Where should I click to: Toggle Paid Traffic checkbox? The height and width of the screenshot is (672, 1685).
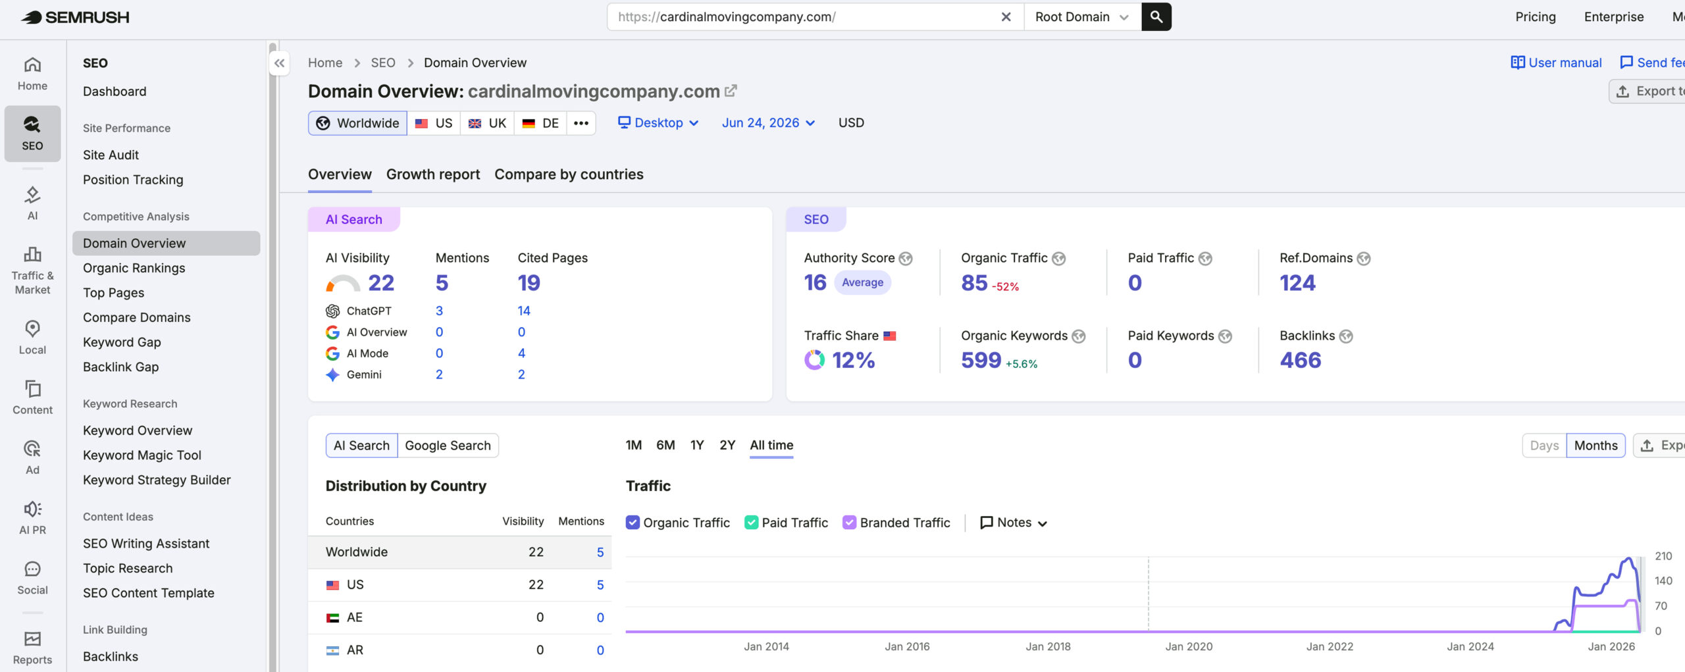click(x=751, y=523)
